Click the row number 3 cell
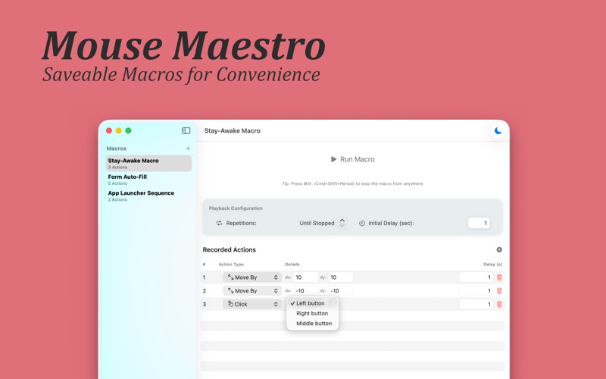 [204, 305]
